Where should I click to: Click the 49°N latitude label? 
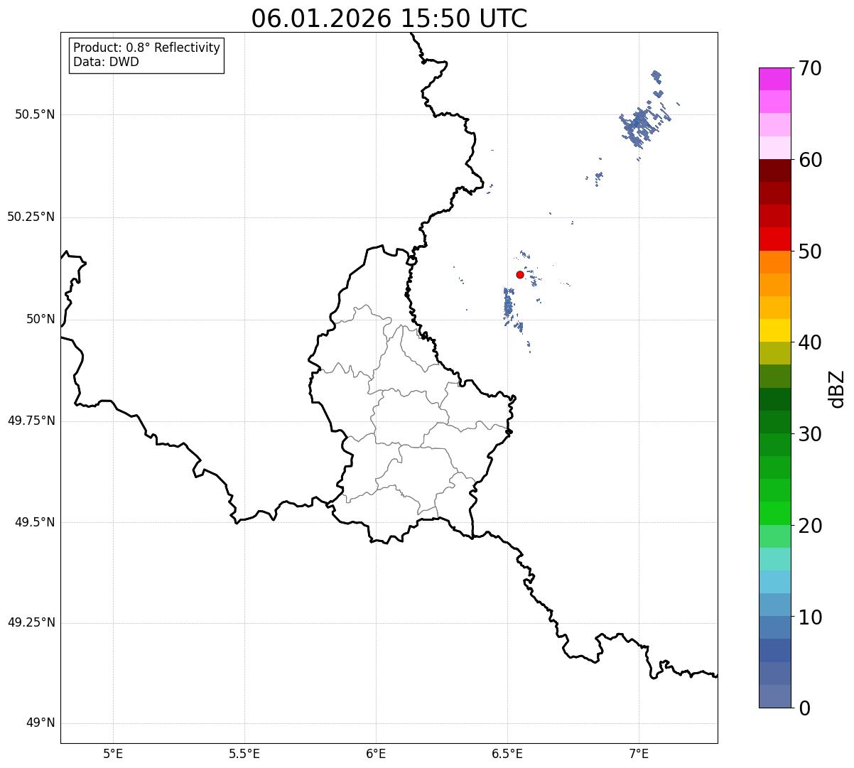click(40, 723)
